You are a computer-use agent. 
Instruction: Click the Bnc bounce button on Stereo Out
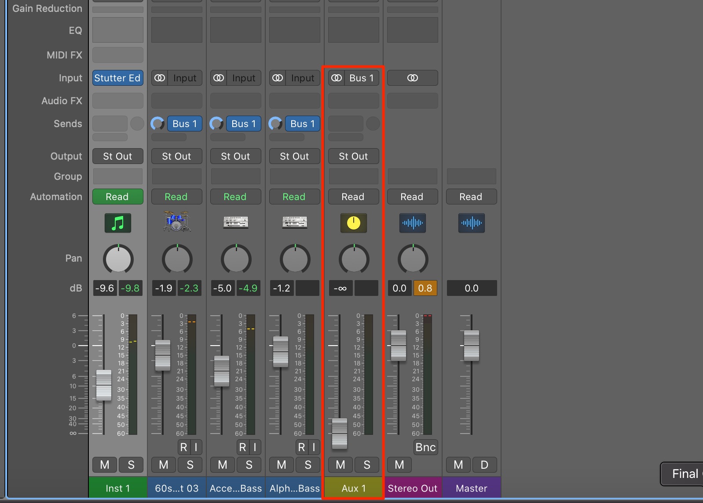(425, 447)
